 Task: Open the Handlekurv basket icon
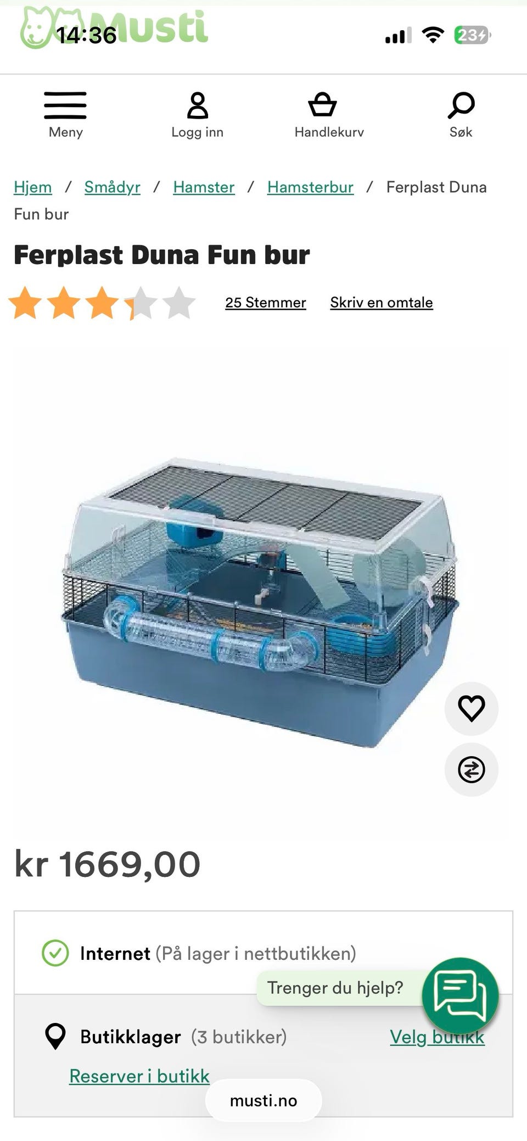pyautogui.click(x=322, y=104)
